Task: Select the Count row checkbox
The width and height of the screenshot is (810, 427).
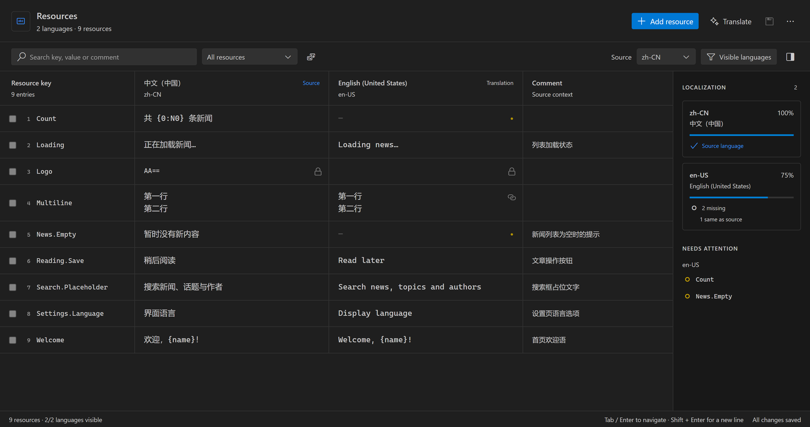Action: point(13,119)
